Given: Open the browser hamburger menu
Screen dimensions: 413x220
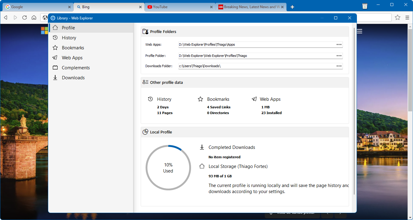Looking at the screenshot, I should tap(408, 18).
